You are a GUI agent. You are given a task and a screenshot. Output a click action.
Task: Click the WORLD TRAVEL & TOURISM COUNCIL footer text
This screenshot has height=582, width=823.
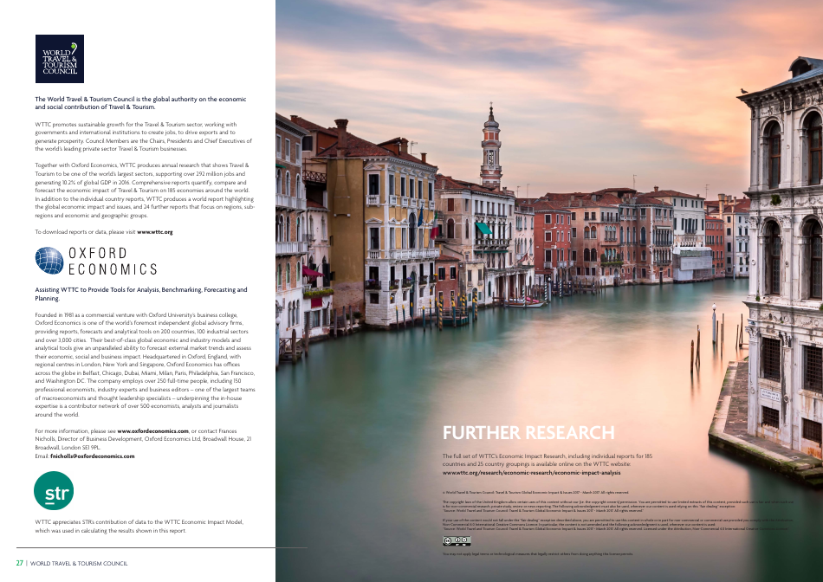81,562
